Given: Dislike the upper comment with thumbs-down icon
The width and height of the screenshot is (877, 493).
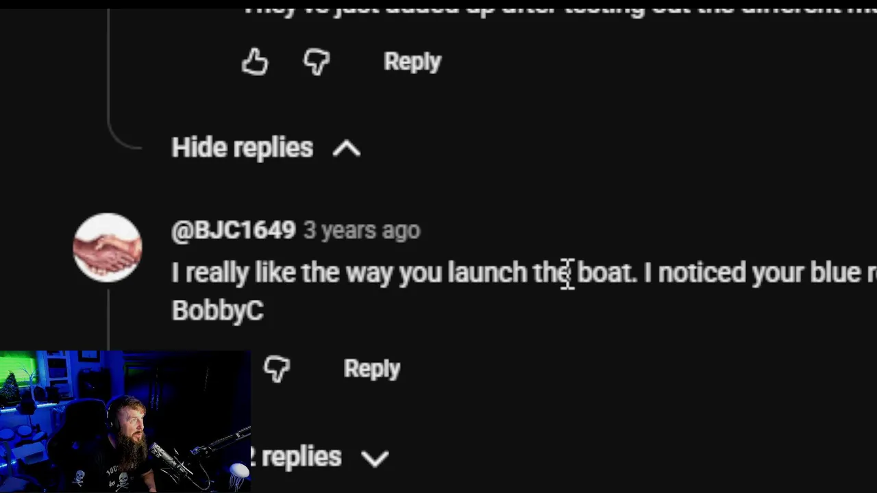Looking at the screenshot, I should click(x=317, y=62).
